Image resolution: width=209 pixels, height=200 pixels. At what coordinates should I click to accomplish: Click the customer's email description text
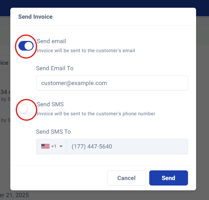tap(86, 51)
